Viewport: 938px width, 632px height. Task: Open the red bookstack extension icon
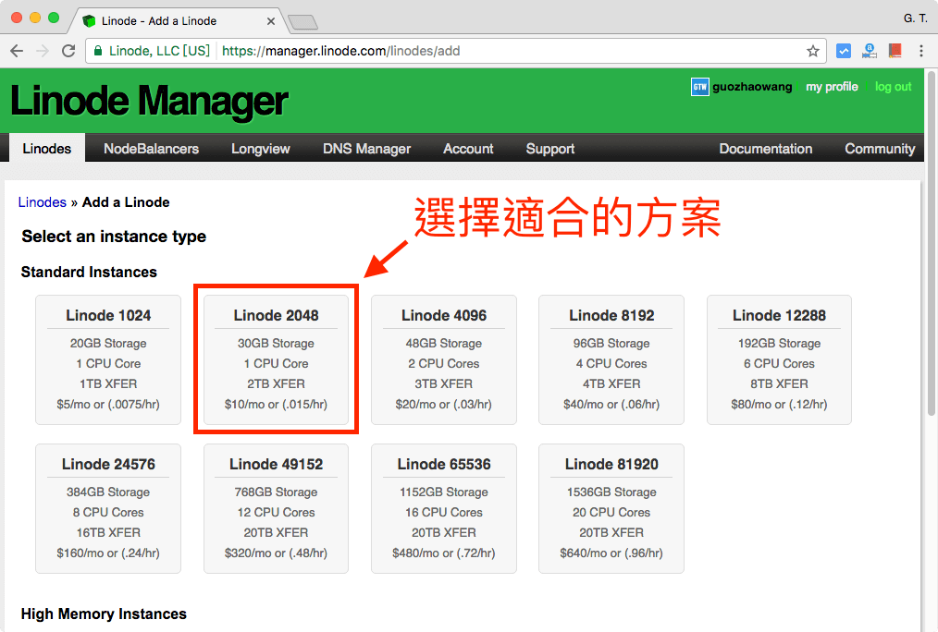[895, 51]
